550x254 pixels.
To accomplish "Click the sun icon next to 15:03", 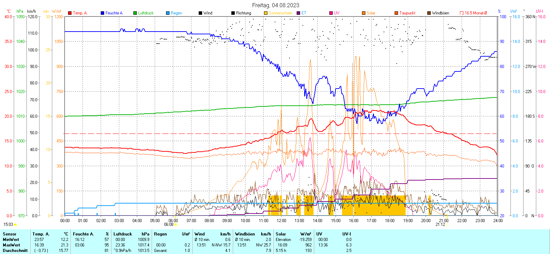I will coord(15,224).
